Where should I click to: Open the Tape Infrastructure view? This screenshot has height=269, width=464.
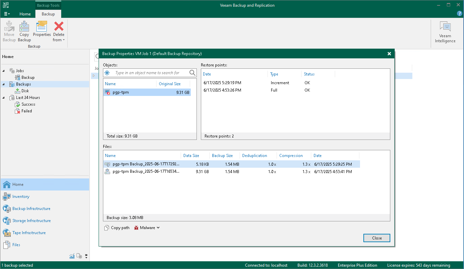click(29, 233)
